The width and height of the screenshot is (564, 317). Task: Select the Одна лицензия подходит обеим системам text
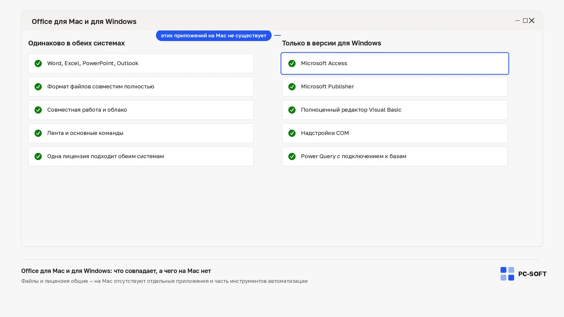105,156
